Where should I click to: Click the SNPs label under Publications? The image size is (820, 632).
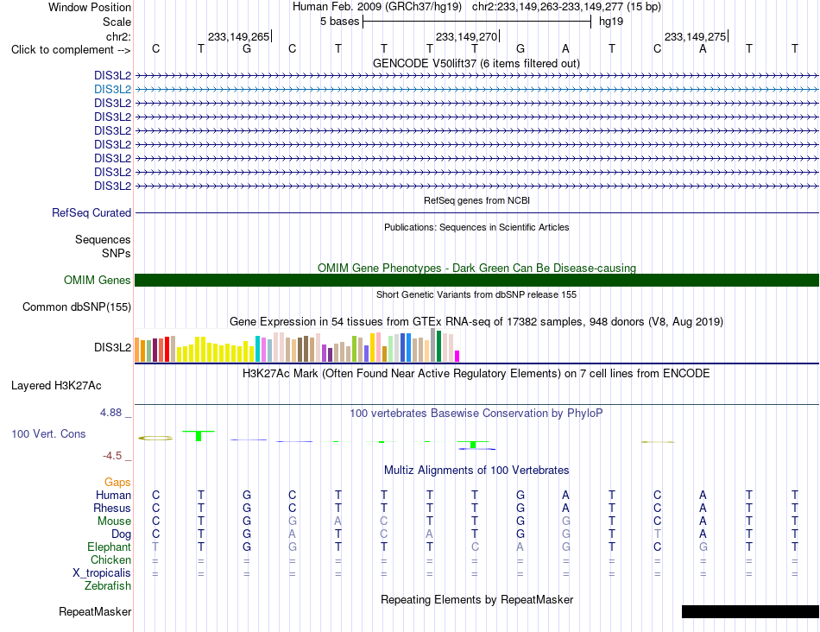click(117, 253)
